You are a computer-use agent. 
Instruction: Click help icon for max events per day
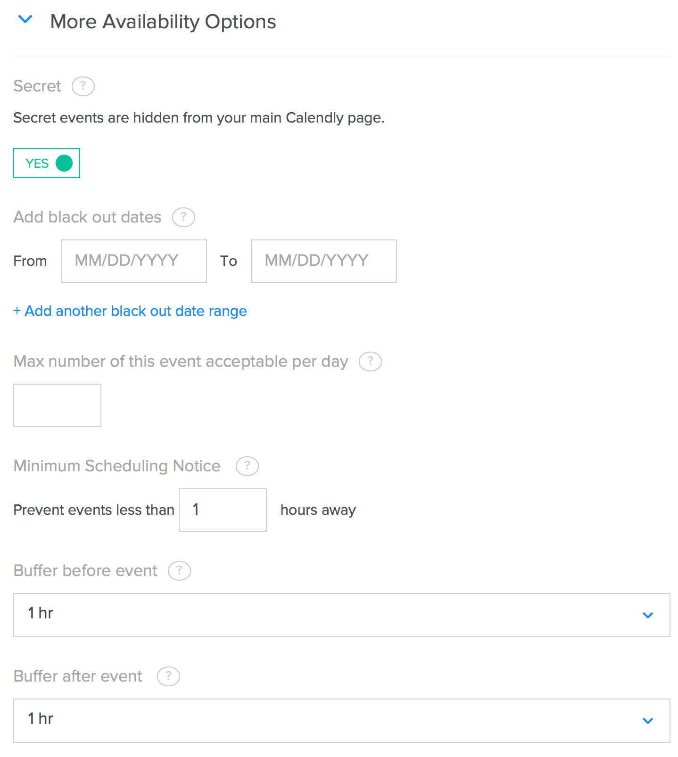[x=370, y=362]
